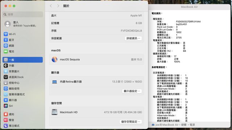Click 循環使用次數 17 row
This screenshot has height=130, width=232.
pyautogui.click(x=167, y=56)
